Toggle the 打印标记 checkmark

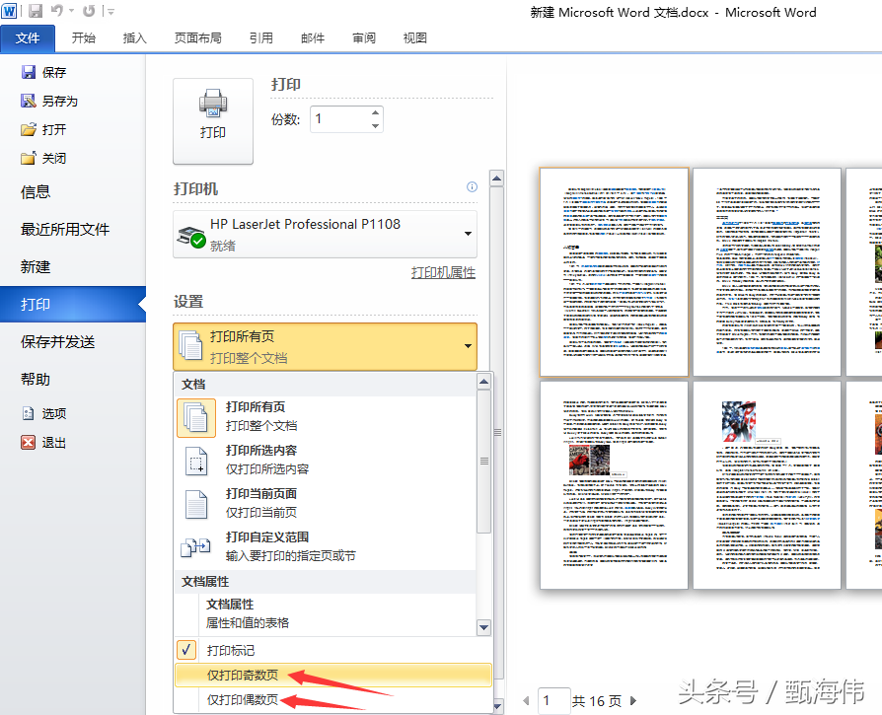click(x=186, y=650)
